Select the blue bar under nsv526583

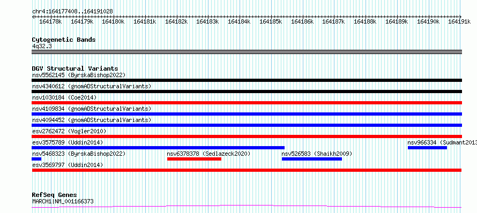click(312, 159)
